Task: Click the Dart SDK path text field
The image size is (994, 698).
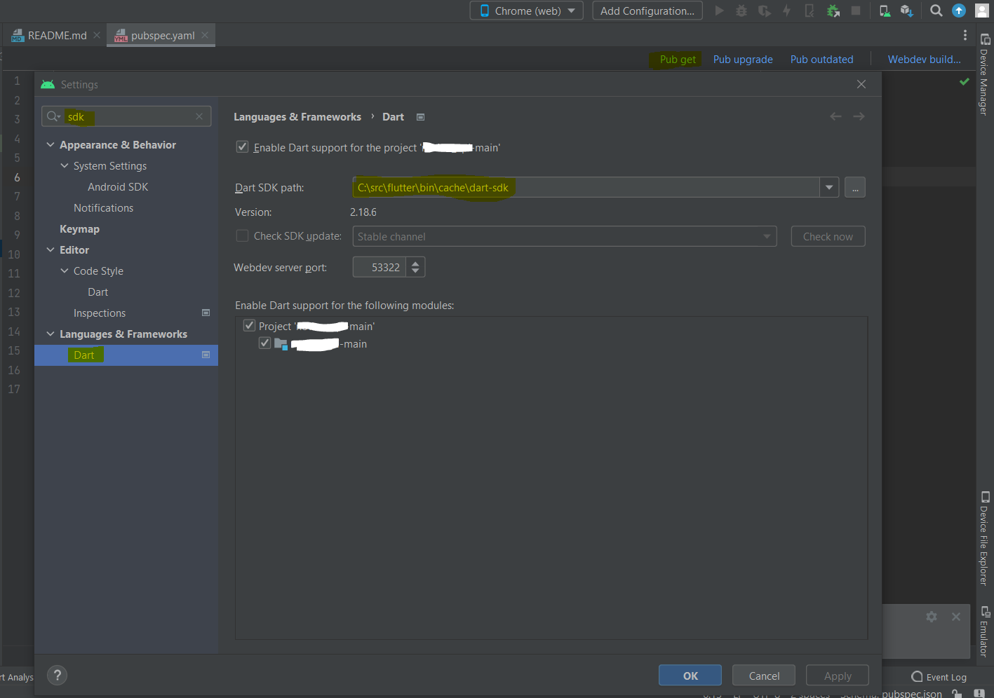Action: pos(586,187)
